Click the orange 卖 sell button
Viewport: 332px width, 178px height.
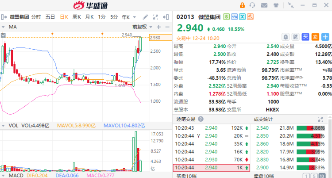click(x=315, y=37)
